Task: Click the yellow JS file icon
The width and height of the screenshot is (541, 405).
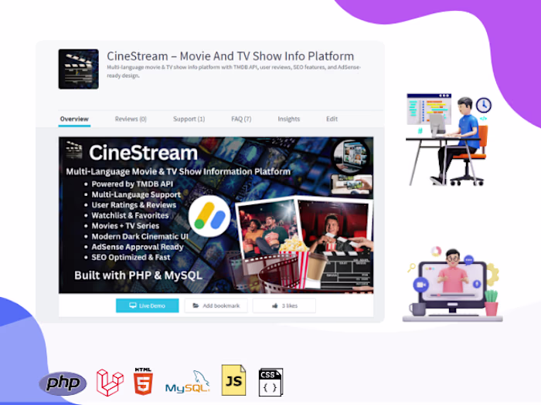Action: click(x=233, y=380)
